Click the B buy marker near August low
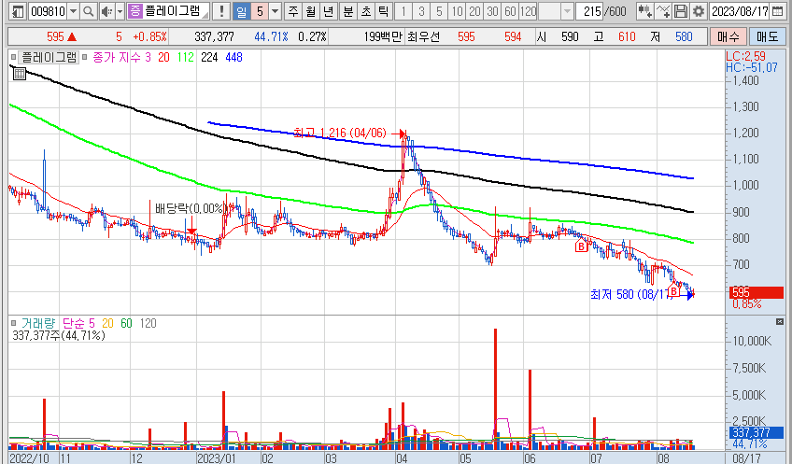792x464 pixels. 673,290
